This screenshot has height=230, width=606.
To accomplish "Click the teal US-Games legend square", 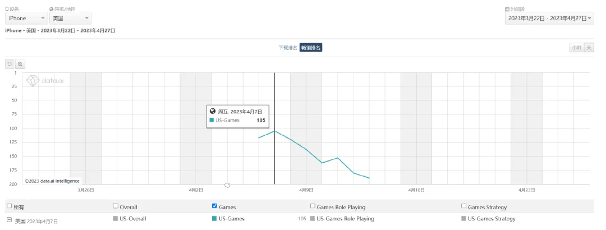I will [214, 219].
